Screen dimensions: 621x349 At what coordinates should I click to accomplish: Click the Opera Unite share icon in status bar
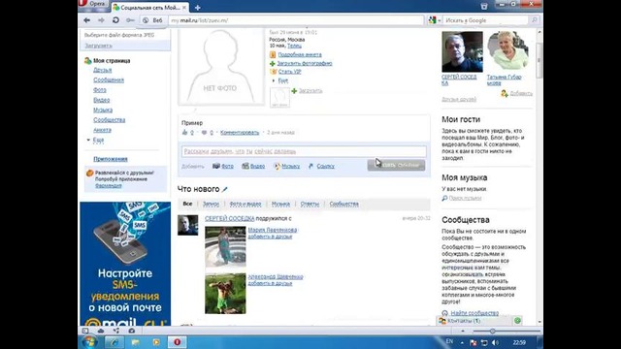click(x=116, y=331)
